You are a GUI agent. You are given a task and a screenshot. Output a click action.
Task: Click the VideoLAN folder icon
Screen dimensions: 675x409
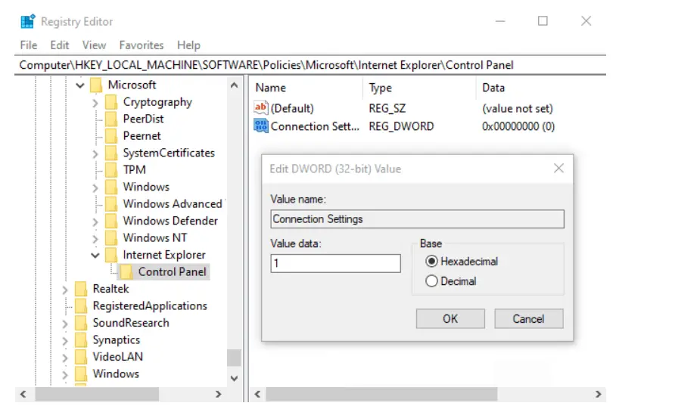[81, 357]
